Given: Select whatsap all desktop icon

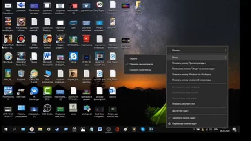Looking at the screenshot, I should 86,109.
